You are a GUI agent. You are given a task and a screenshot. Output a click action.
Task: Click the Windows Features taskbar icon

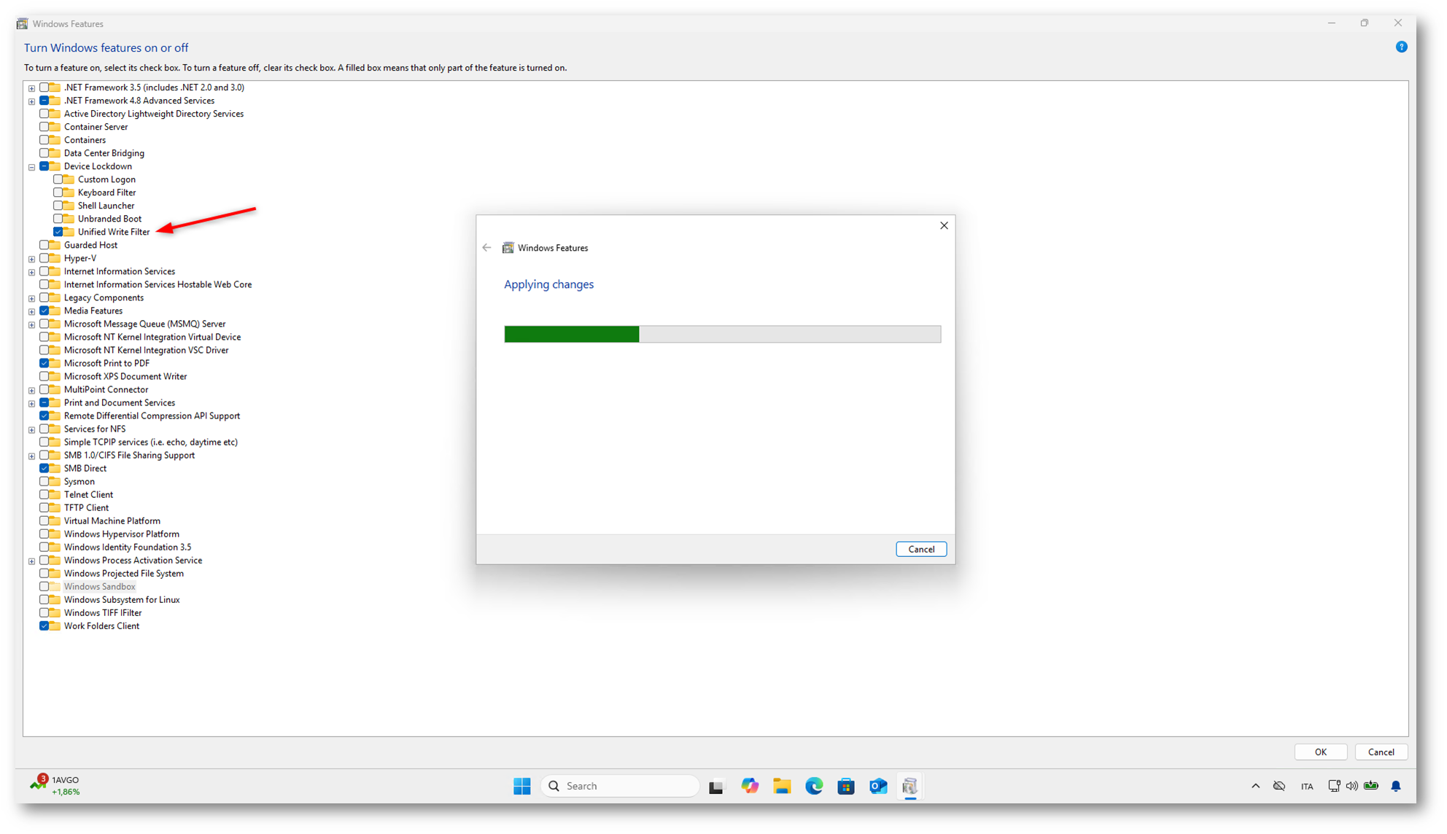point(909,786)
